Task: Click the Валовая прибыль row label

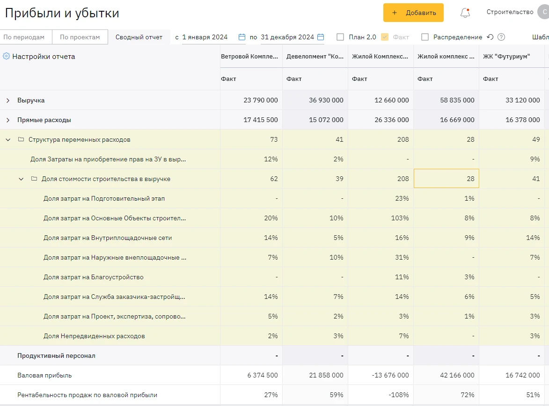Action: coord(44,375)
